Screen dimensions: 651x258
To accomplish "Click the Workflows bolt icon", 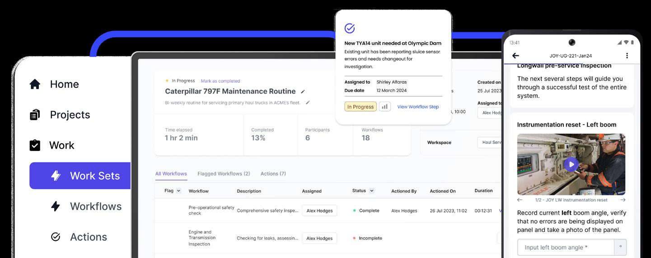I will (x=56, y=206).
